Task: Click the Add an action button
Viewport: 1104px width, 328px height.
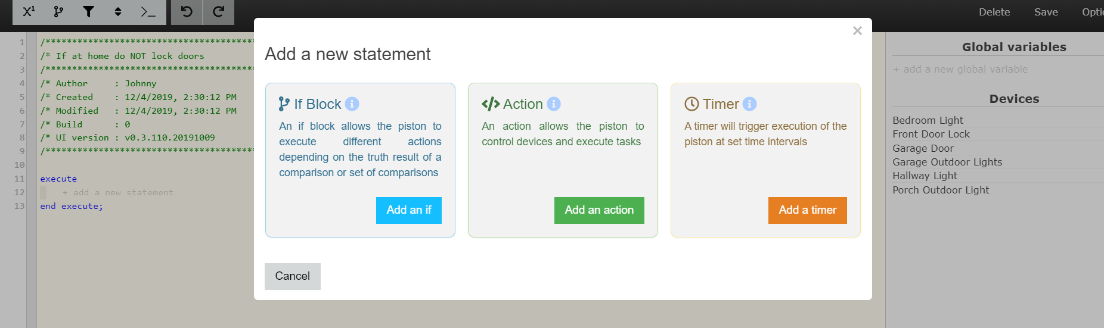Action: click(x=599, y=210)
